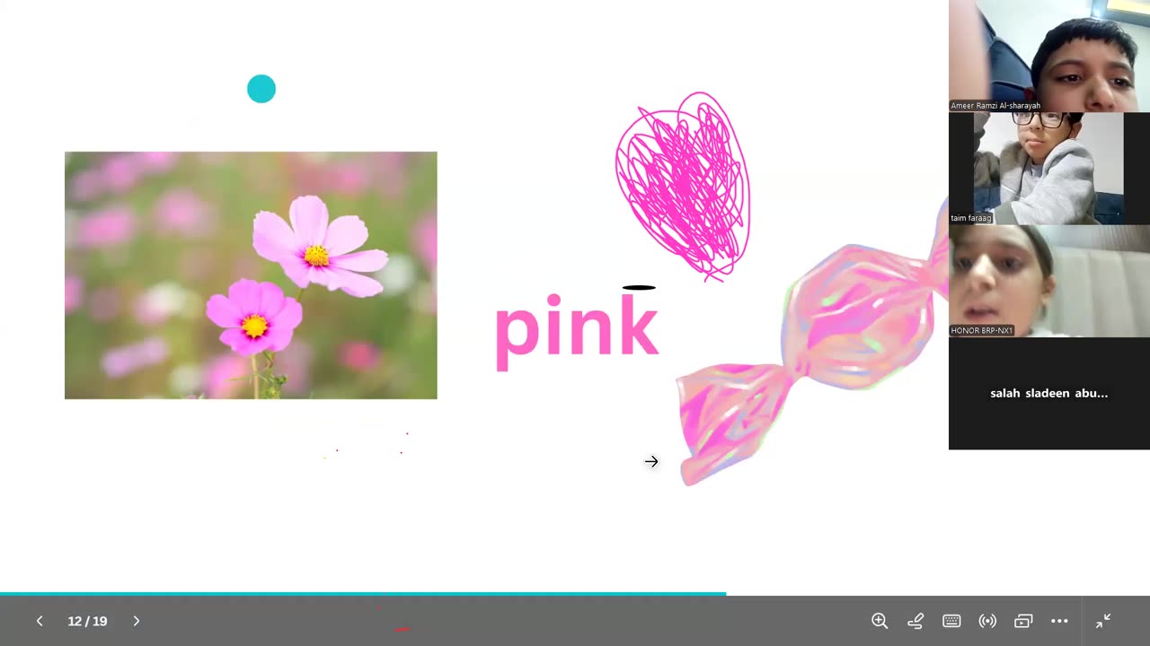Click the pink flowers photo
The width and height of the screenshot is (1150, 646).
pos(251,275)
